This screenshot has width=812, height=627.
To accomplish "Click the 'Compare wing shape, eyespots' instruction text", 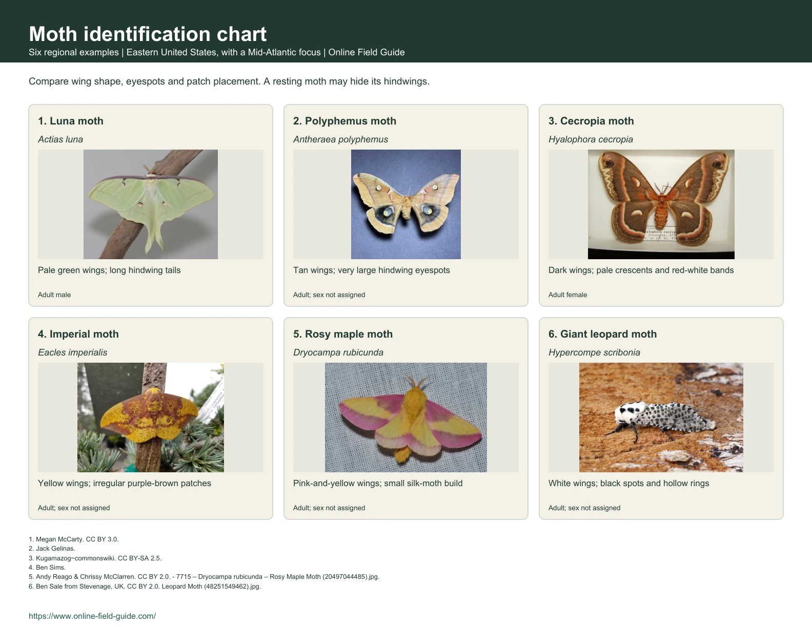I will coord(229,81).
